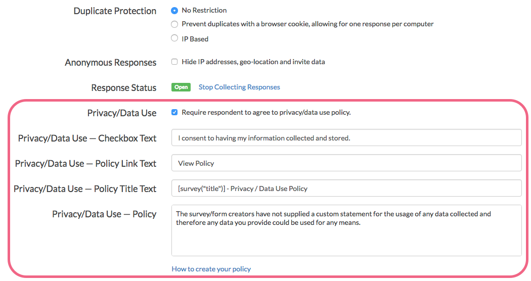Click the green Open status badge
This screenshot has width=531, height=281.
tap(181, 87)
